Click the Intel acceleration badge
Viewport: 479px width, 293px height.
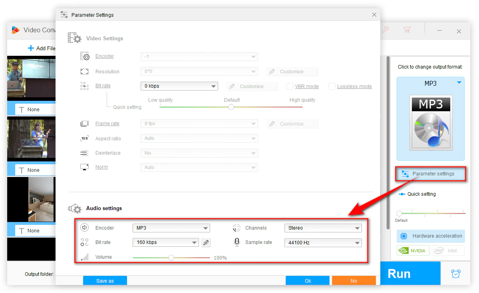coord(448,250)
